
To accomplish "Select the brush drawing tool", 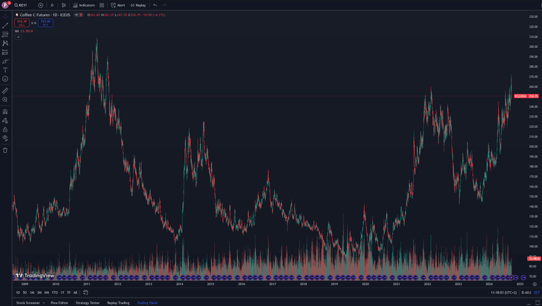I will pyautogui.click(x=5, y=61).
